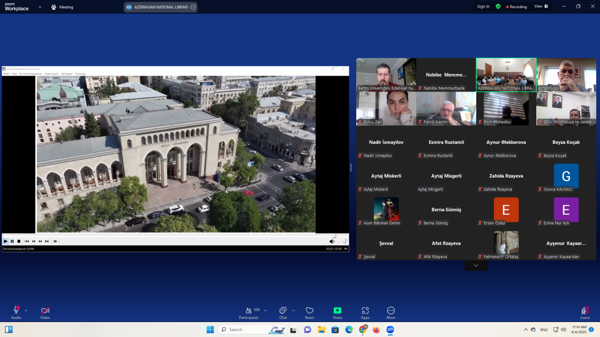Click the skip to previous track button
This screenshot has height=337, width=600.
27,241
